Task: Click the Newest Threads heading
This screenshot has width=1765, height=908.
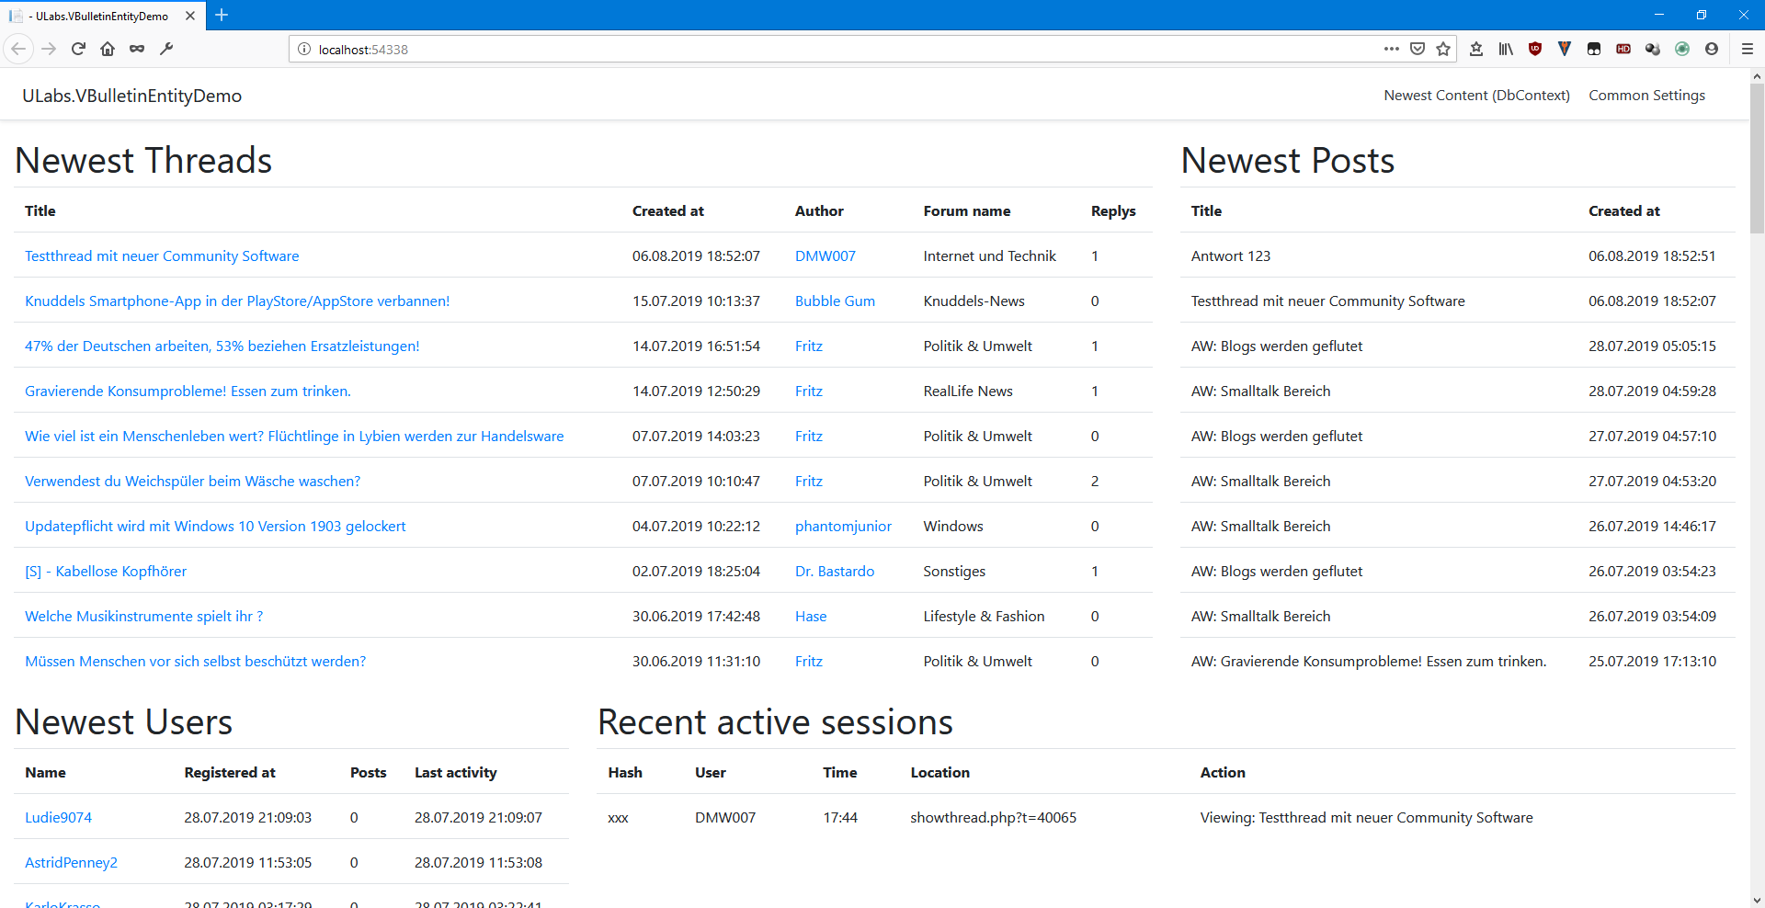Action: (x=143, y=161)
